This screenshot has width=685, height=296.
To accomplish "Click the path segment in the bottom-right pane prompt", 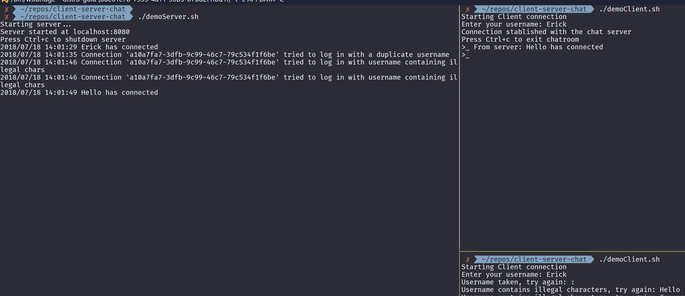I will (x=534, y=259).
